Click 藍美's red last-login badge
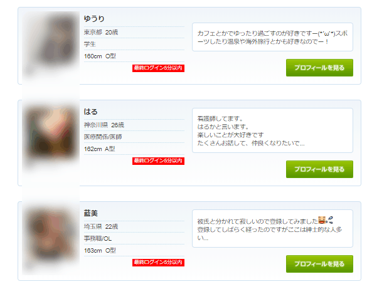The width and height of the screenshot is (367, 289). tap(158, 262)
